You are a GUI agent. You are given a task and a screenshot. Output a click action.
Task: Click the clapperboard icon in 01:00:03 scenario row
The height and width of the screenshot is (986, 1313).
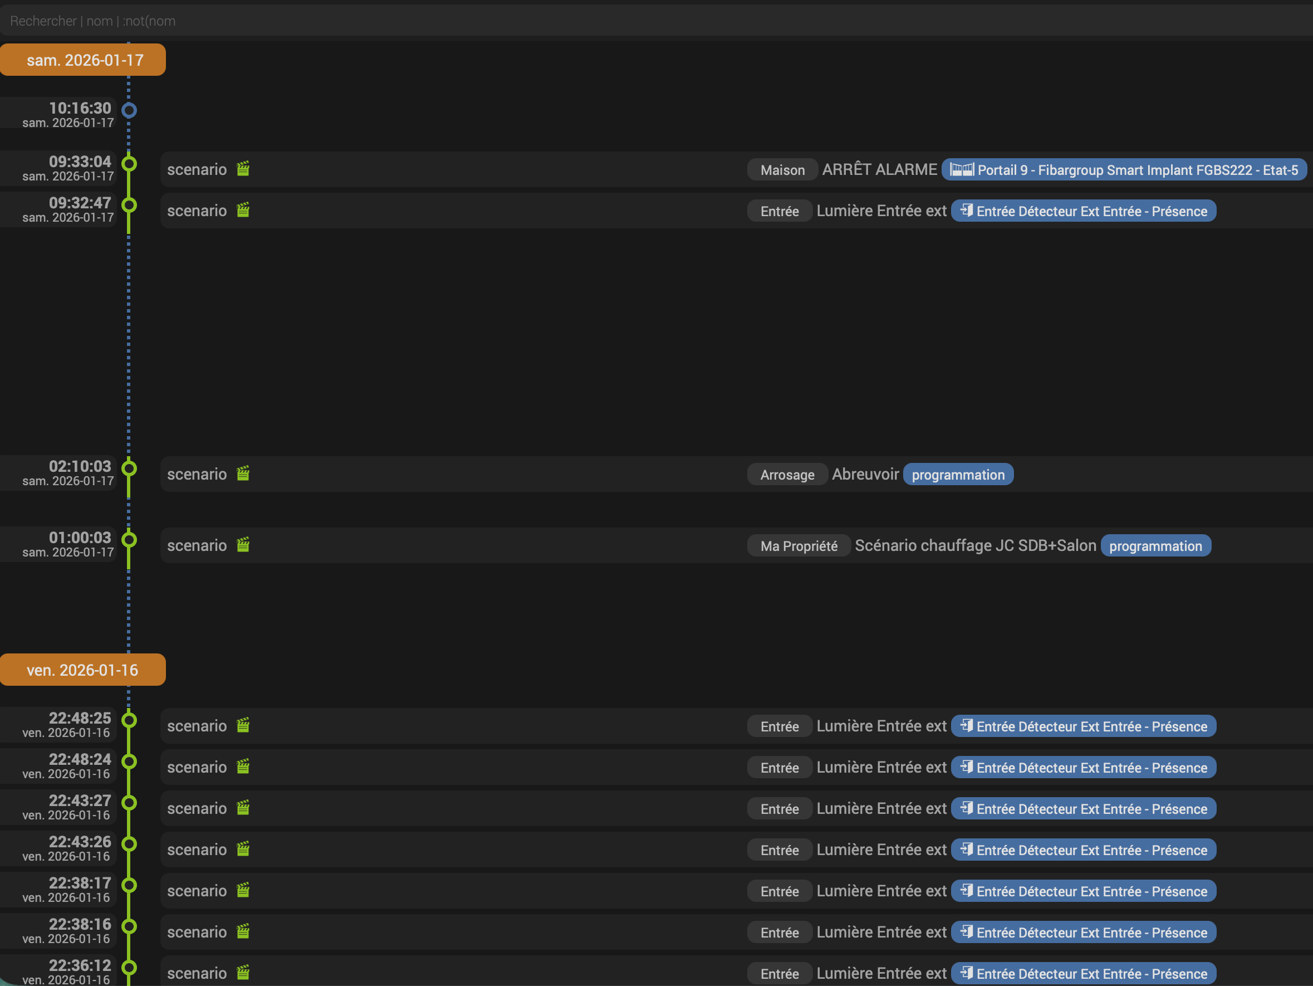(243, 545)
